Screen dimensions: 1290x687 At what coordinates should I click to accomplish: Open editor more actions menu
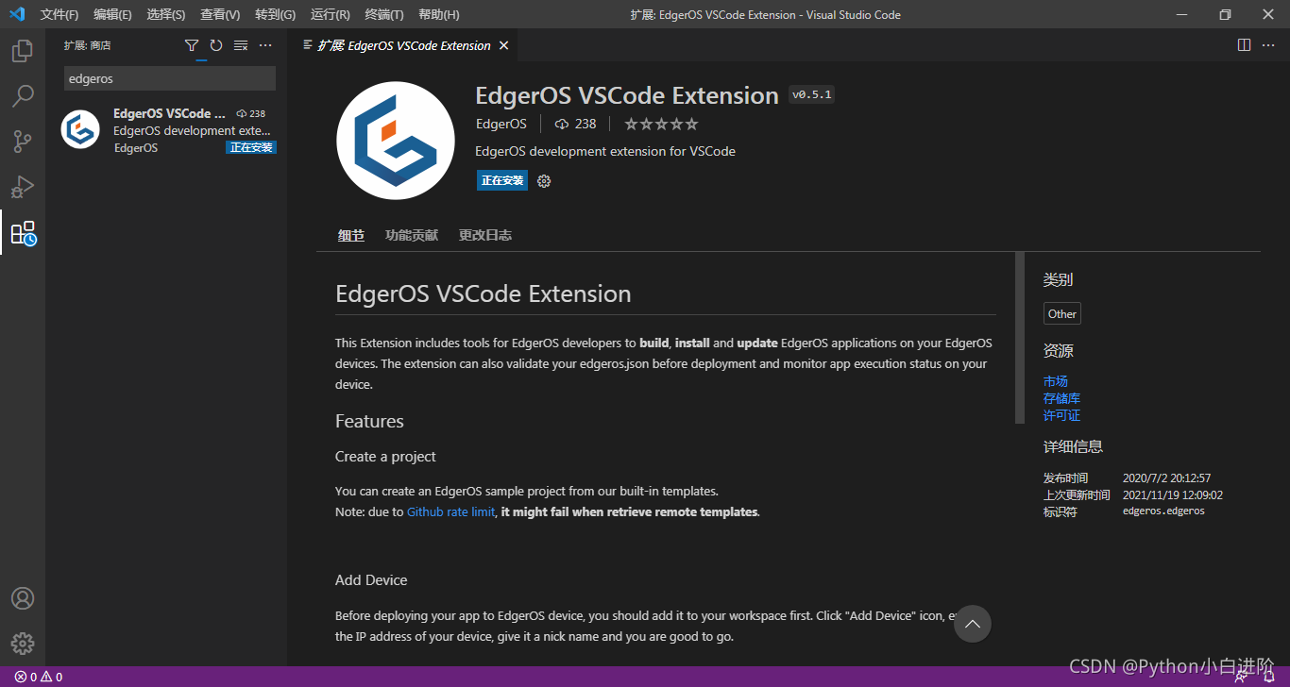click(x=1269, y=45)
